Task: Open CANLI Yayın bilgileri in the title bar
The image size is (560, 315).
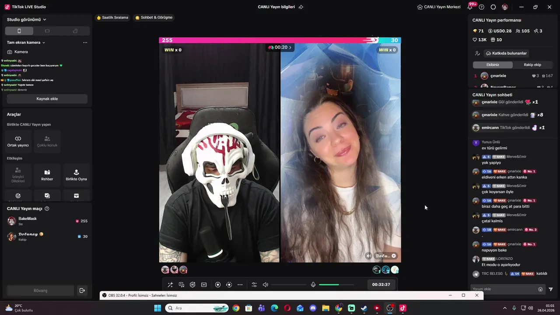Action: [x=276, y=7]
